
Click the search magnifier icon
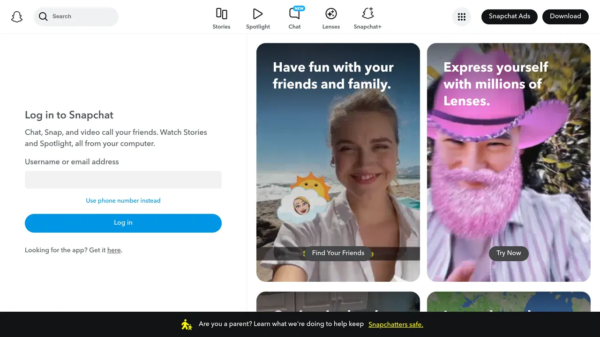[x=43, y=17]
